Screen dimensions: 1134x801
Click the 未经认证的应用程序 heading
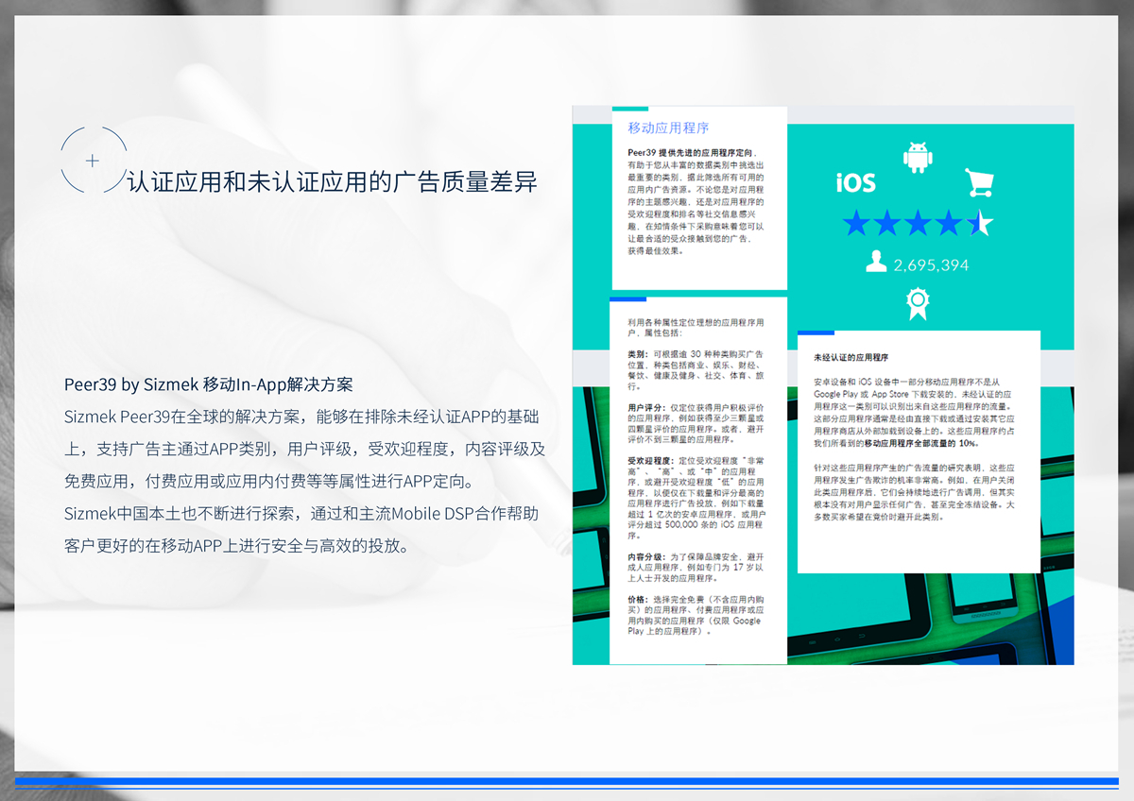[851, 358]
